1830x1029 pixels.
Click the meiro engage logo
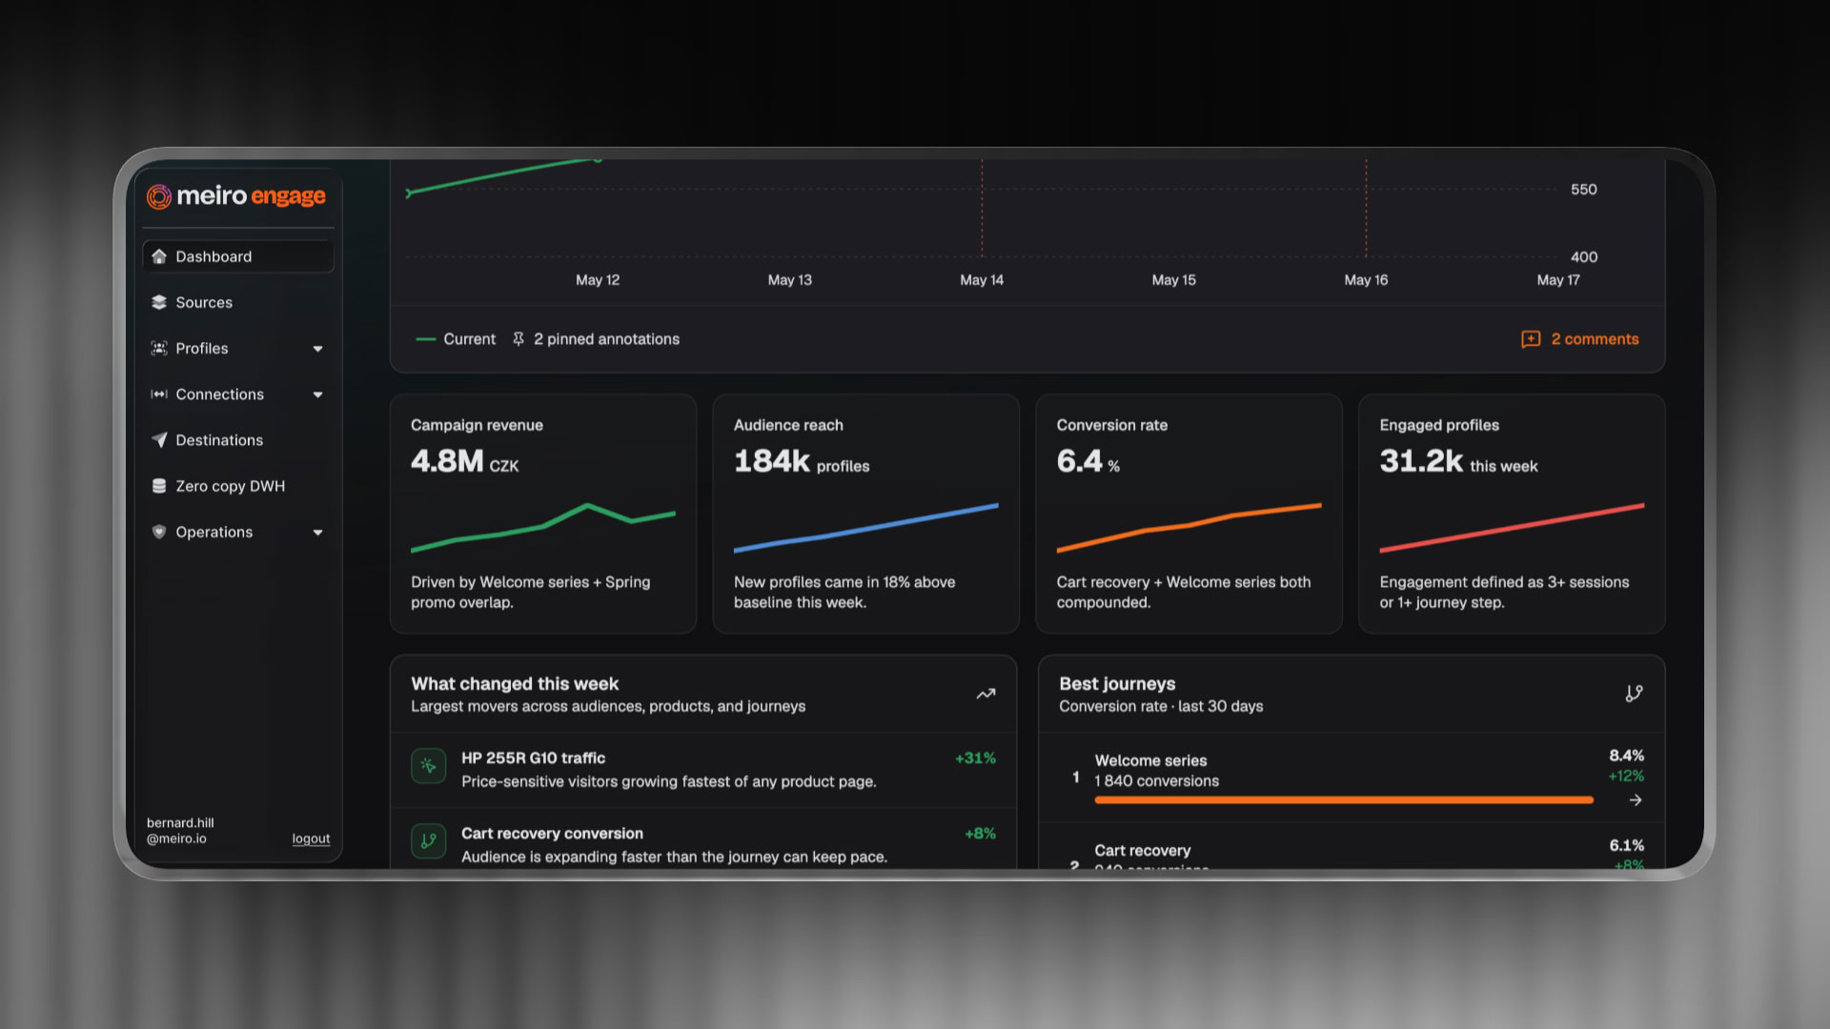pyautogui.click(x=236, y=196)
